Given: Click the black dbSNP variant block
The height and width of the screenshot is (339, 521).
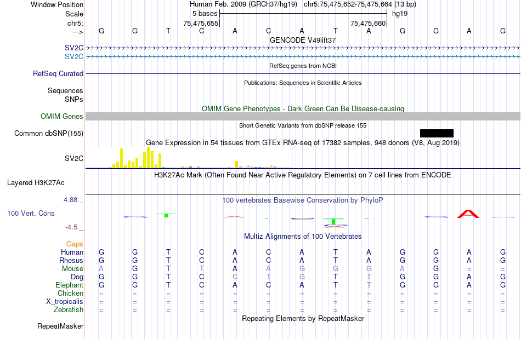Looking at the screenshot, I should coord(437,133).
